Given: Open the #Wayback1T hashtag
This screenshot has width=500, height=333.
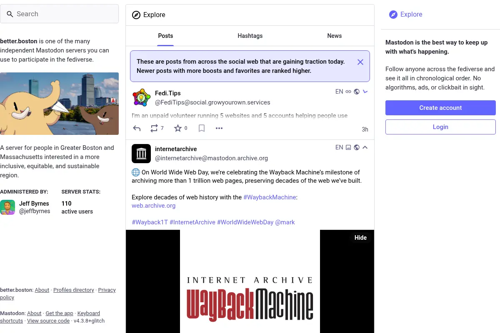Looking at the screenshot, I should [x=150, y=222].
